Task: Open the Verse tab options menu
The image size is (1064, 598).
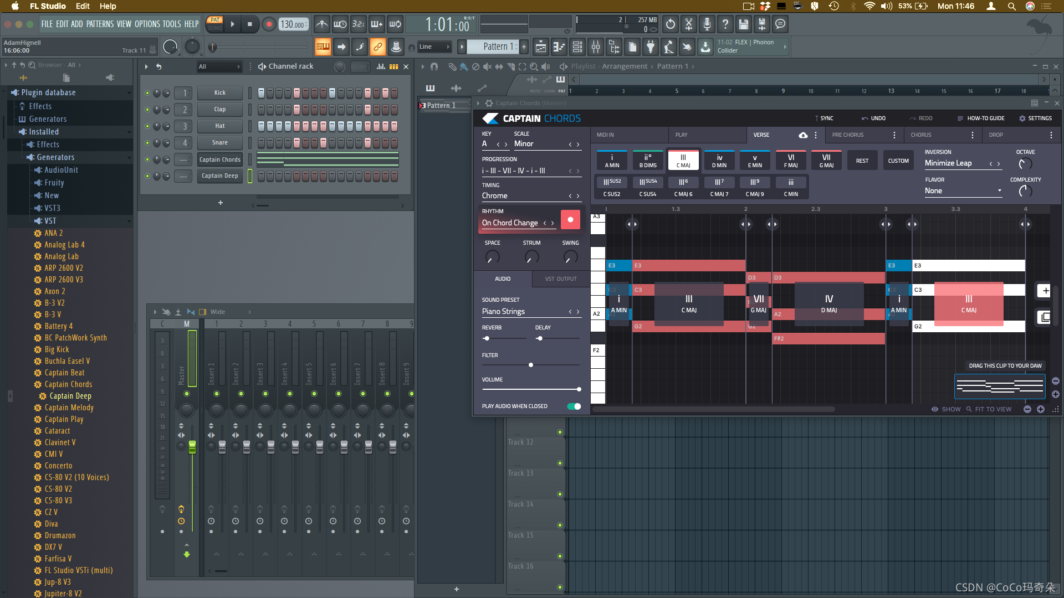Action: click(x=816, y=135)
